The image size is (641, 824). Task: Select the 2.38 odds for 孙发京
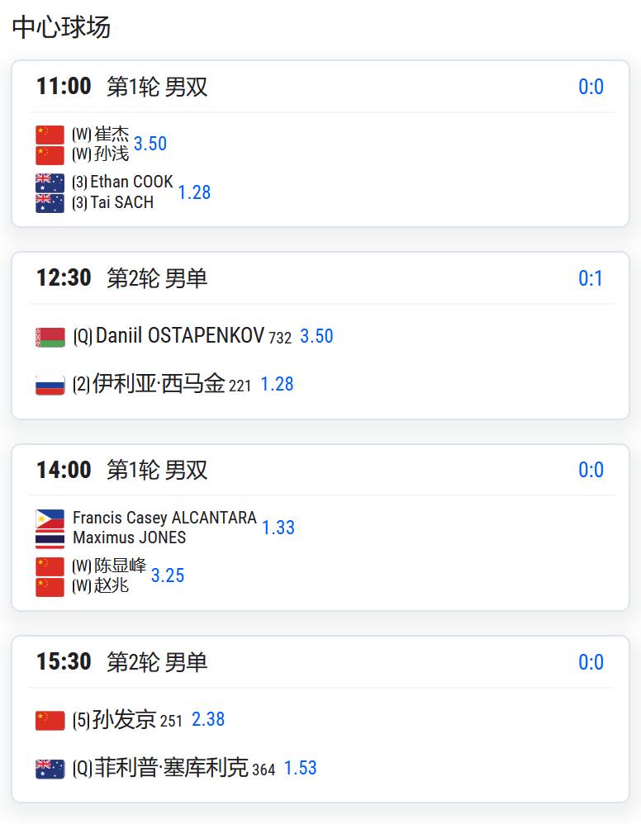[207, 719]
